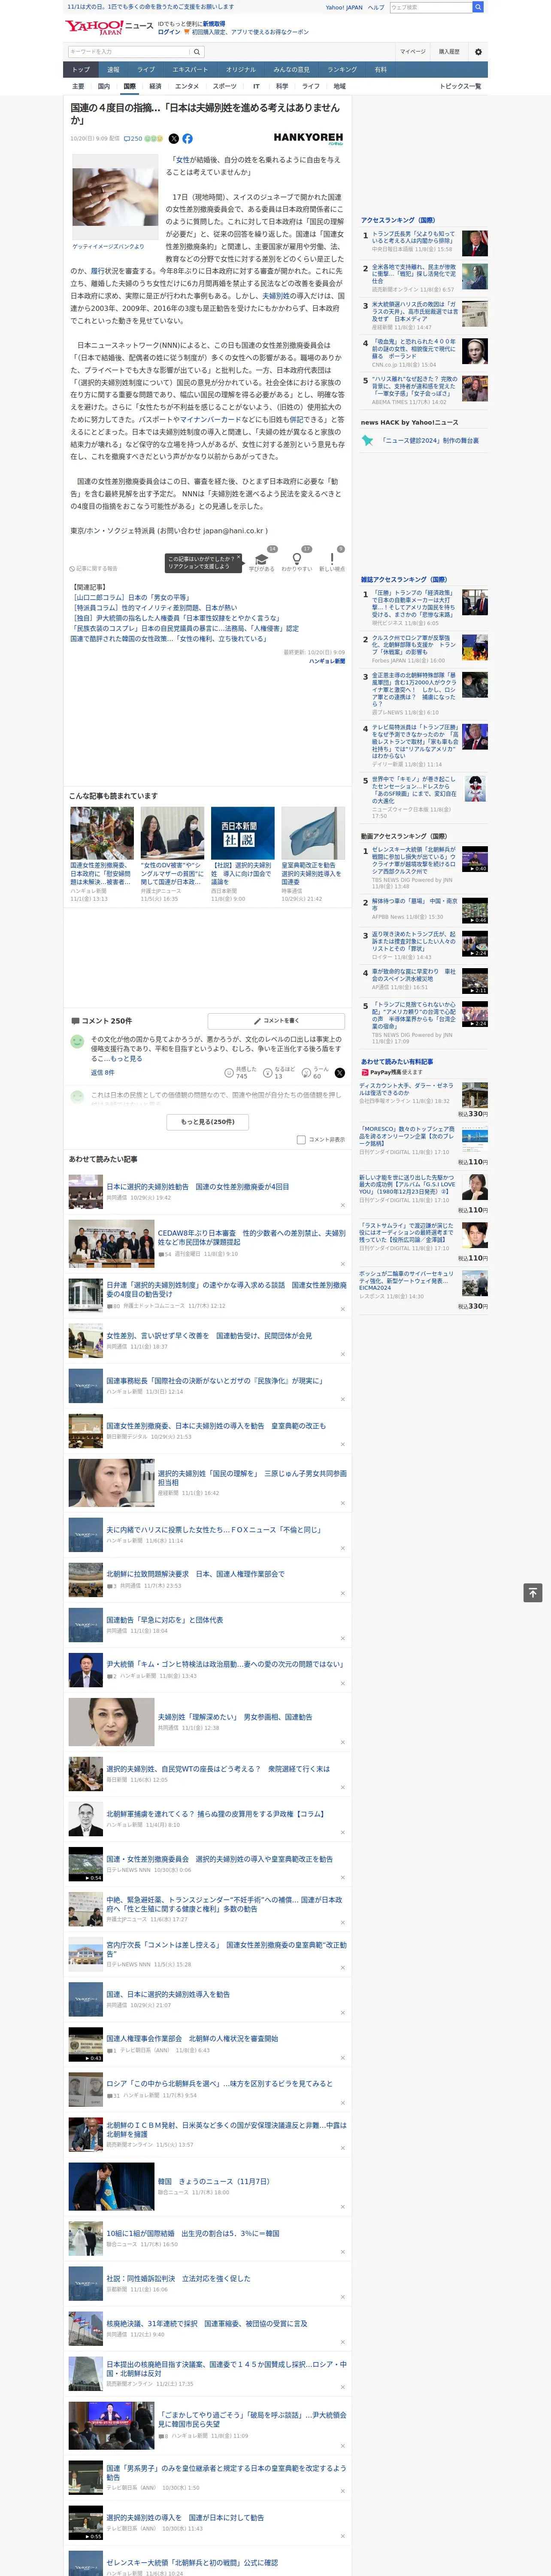Click the もっと見る(250件) button
This screenshot has width=551, height=2576.
coord(208,1122)
